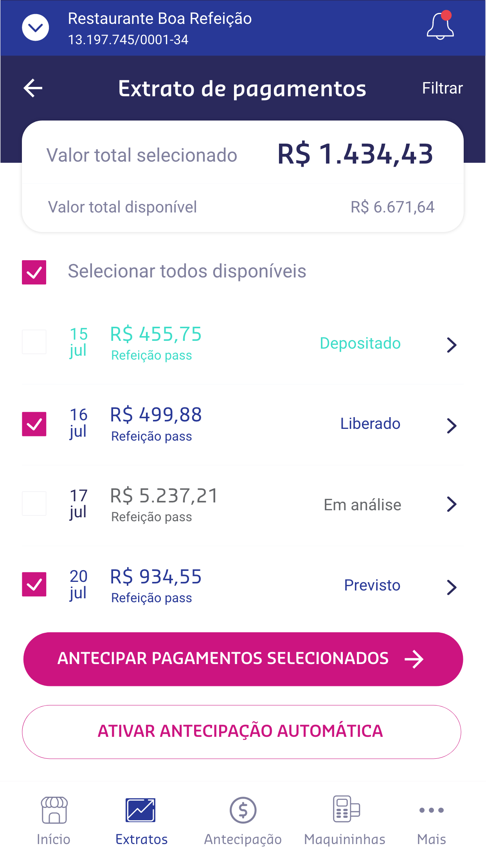This screenshot has height=864, width=486.
Task: Open the Início store icon
Action: click(x=54, y=810)
